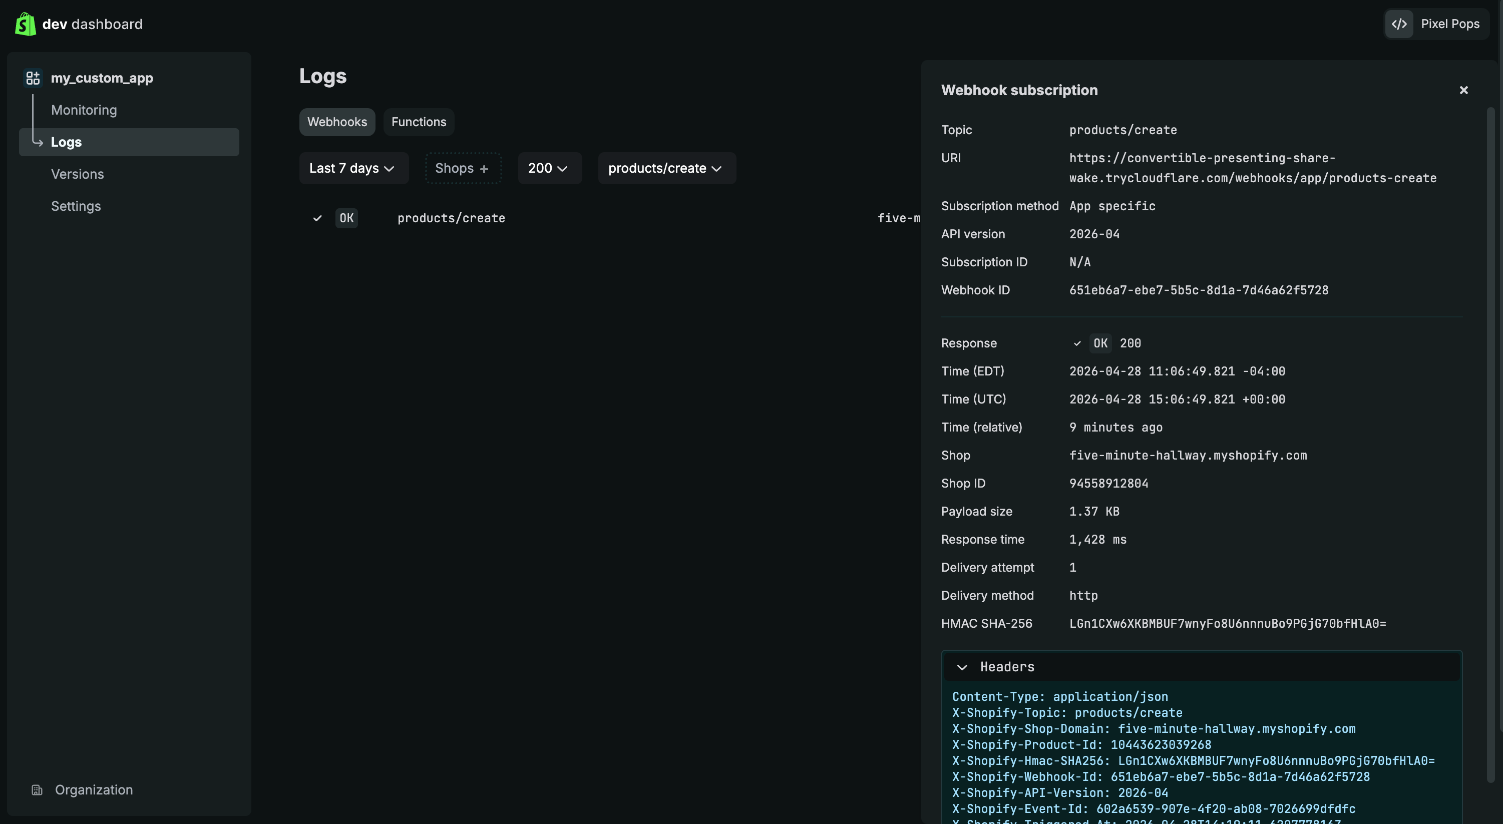Open the products/create topic filter dropdown
Viewport: 1503px width, 824px height.
pyautogui.click(x=667, y=168)
